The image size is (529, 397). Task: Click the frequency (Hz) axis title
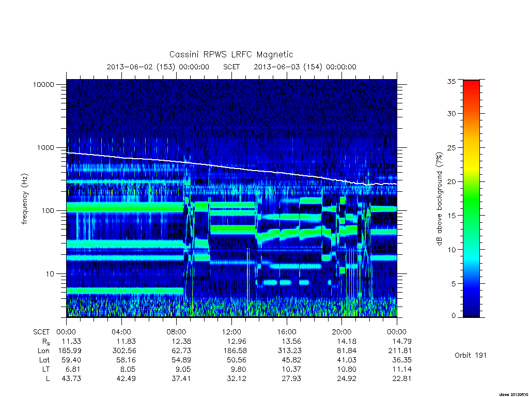(x=25, y=199)
